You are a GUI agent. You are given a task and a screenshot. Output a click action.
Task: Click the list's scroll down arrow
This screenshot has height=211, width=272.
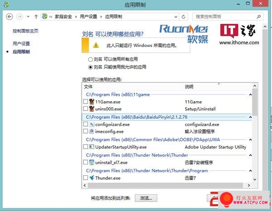click(255, 179)
